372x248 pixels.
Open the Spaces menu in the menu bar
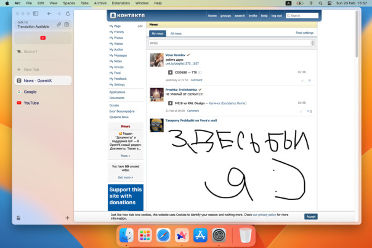point(68,3)
